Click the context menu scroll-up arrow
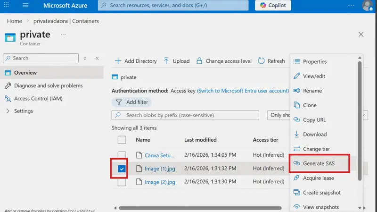 click(x=360, y=58)
